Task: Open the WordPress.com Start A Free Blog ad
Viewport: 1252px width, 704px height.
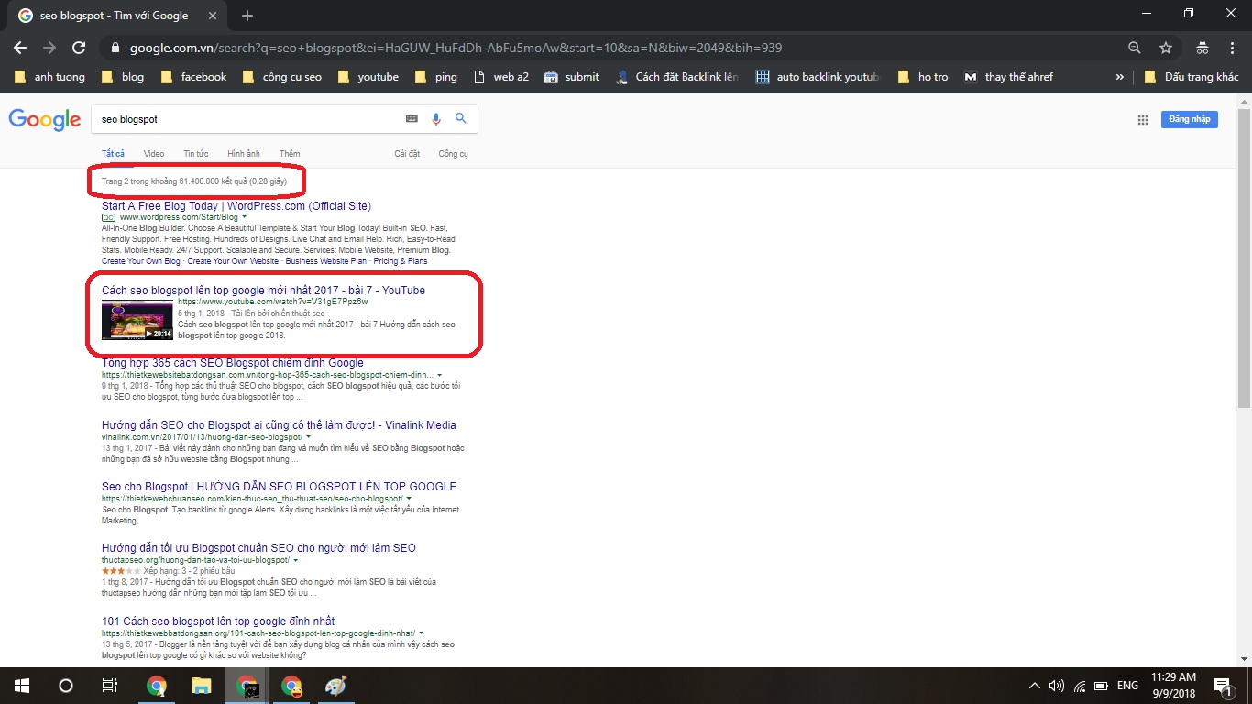Action: [236, 206]
